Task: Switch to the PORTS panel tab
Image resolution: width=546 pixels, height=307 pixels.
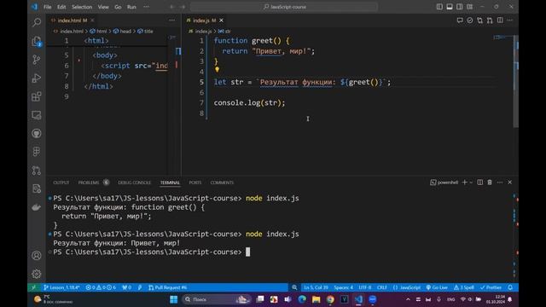Action: (x=195, y=182)
